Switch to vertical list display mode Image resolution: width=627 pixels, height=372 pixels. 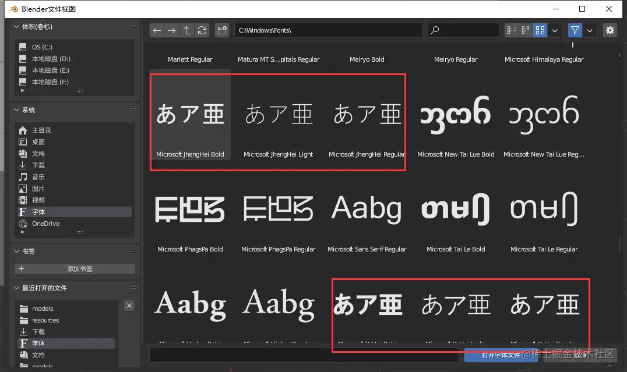[512, 30]
